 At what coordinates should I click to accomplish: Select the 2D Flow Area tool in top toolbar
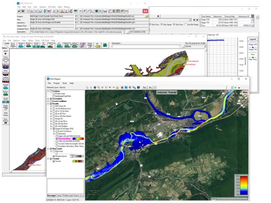pyautogui.click(x=28, y=45)
